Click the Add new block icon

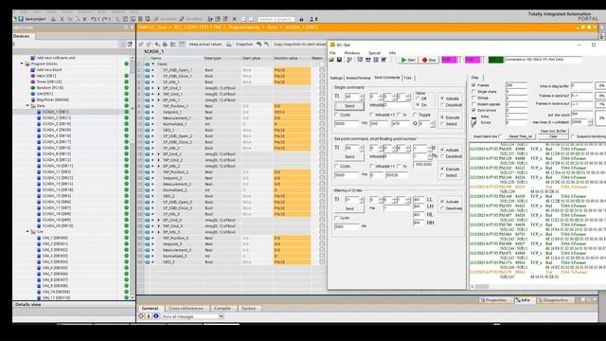(x=33, y=69)
